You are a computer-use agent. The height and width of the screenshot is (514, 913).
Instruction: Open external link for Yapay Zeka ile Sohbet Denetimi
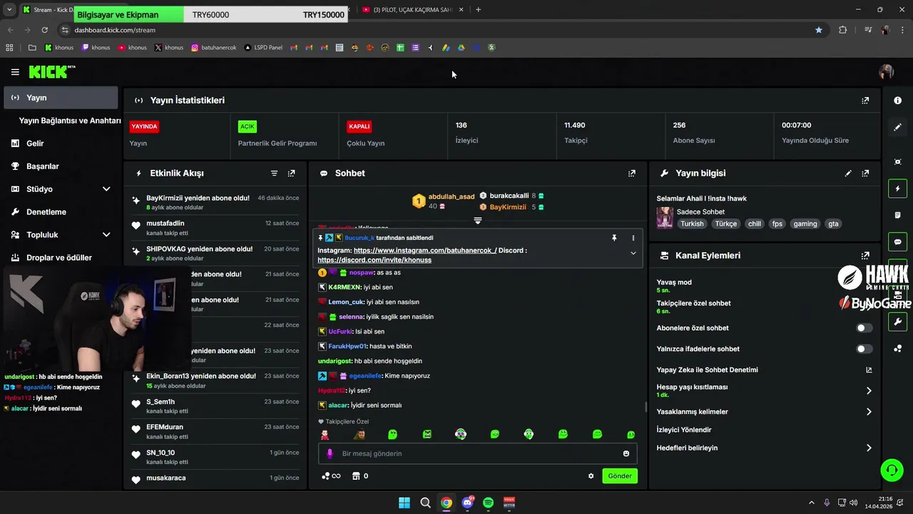pyautogui.click(x=869, y=370)
